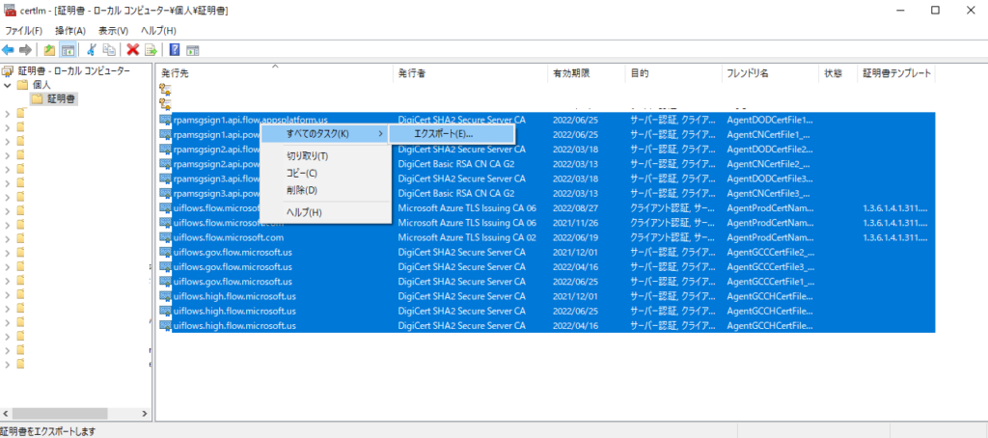Click the AgentGCCCertFile3_... friendly name cell
The width and height of the screenshot is (988, 438).
coord(770,266)
